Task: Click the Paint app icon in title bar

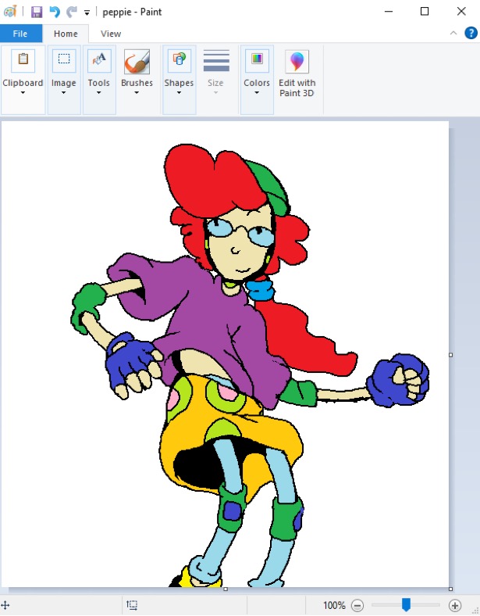Action: pos(10,12)
